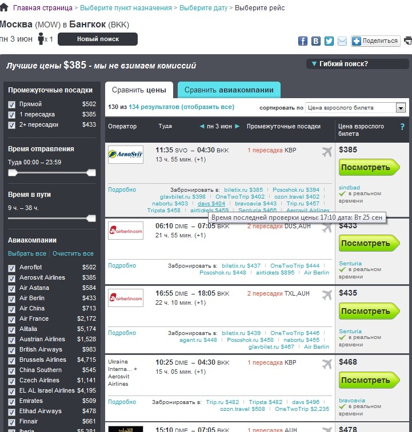Click Очистить все airlines link
The image size is (412, 432).
click(73, 253)
